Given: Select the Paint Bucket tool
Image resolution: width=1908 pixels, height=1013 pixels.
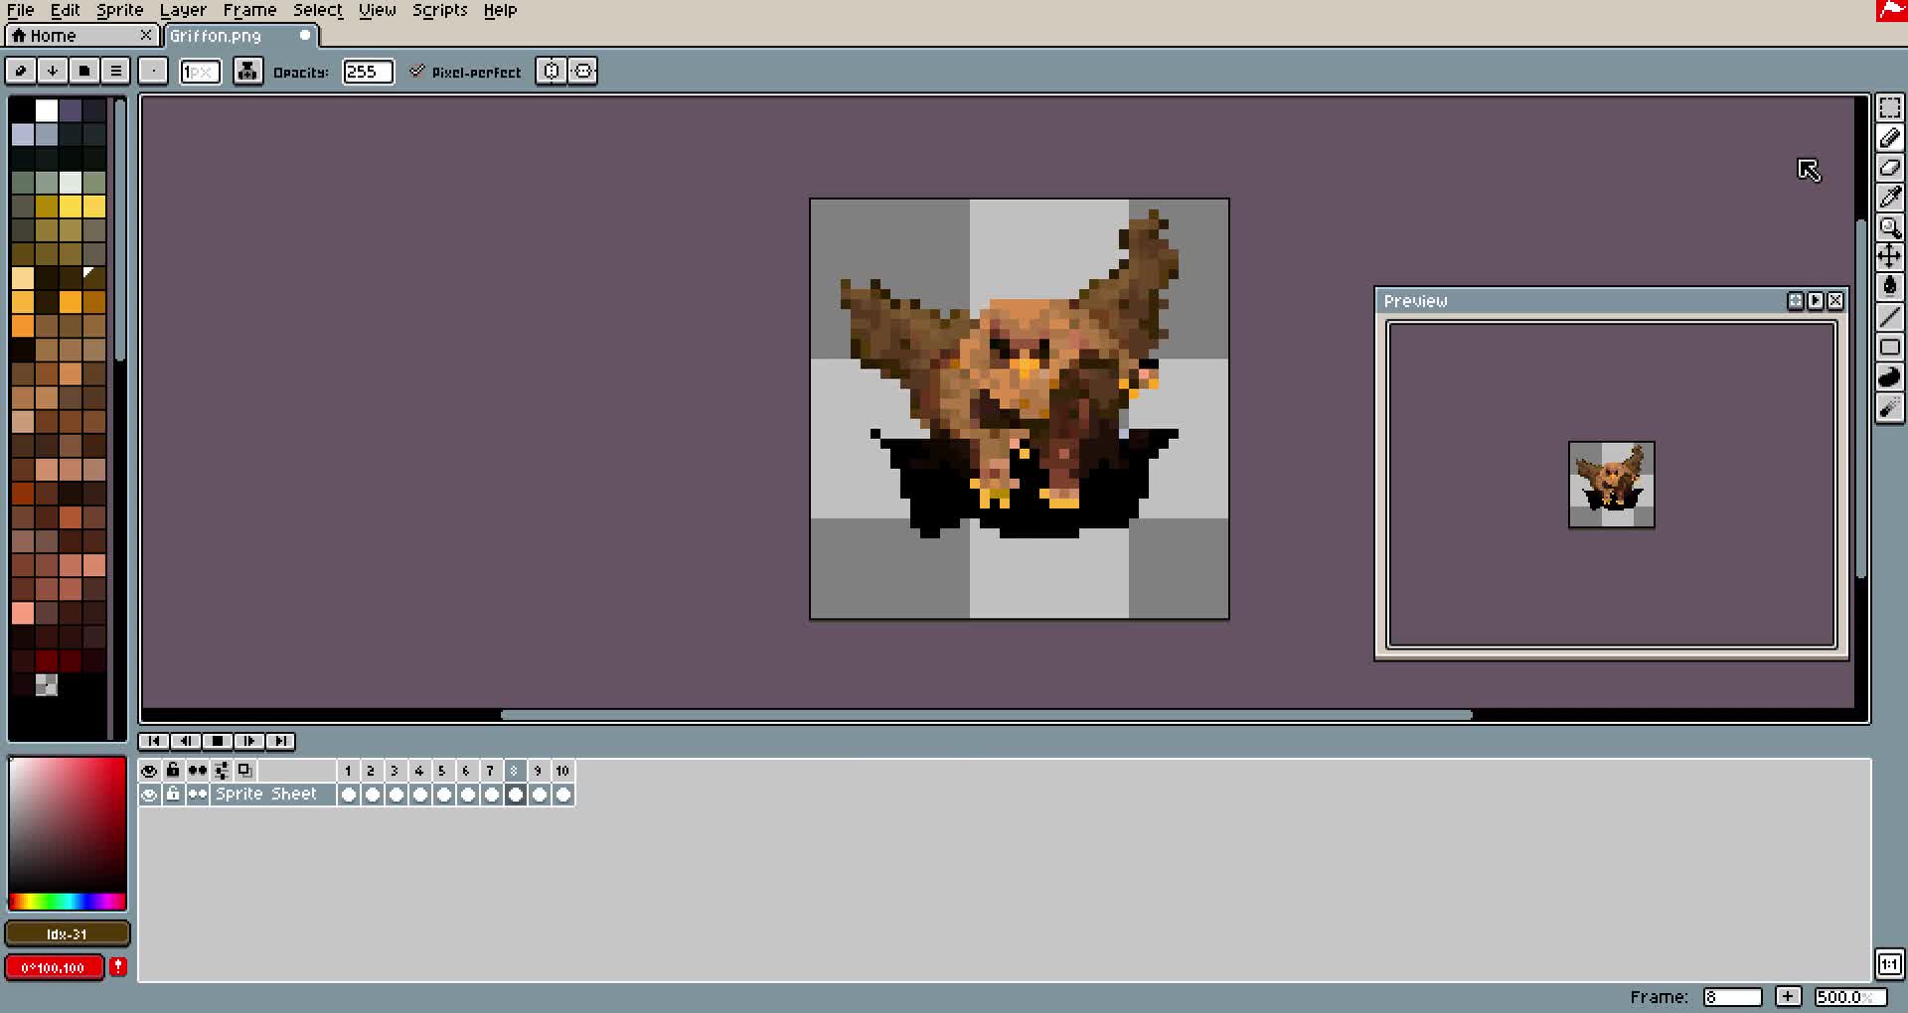Looking at the screenshot, I should point(1891,286).
